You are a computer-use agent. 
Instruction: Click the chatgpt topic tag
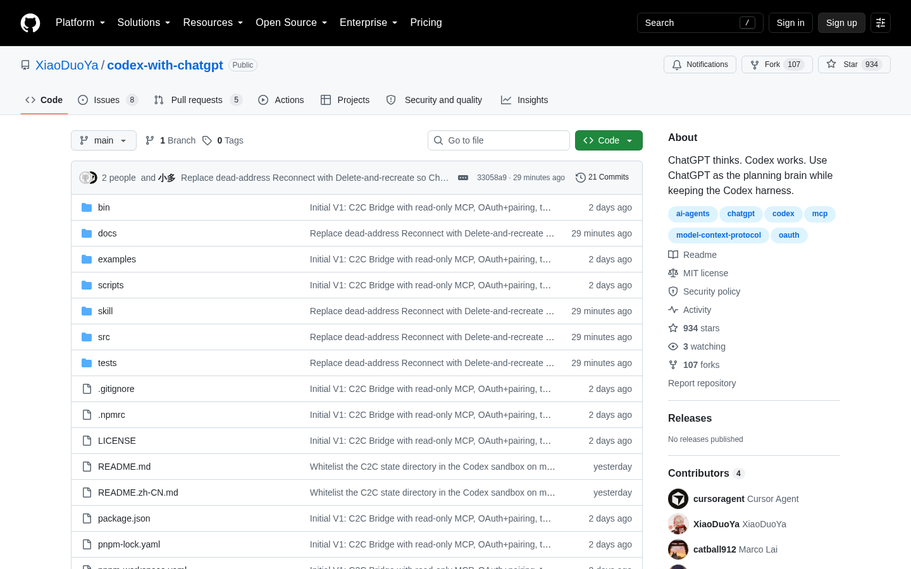[741, 214]
